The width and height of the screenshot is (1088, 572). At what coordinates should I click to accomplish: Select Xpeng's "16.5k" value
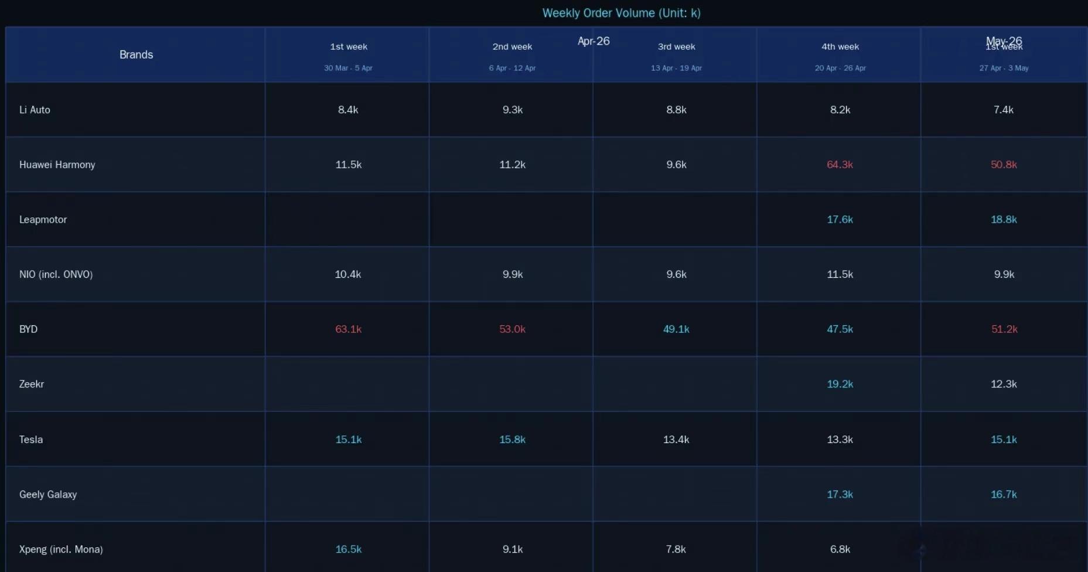[x=348, y=549]
